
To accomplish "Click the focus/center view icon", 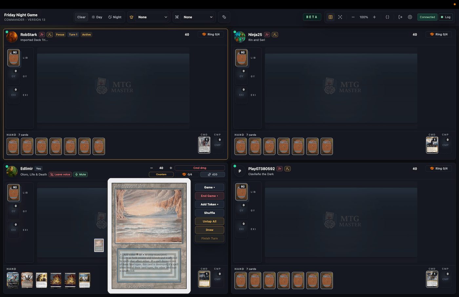I will click(340, 17).
